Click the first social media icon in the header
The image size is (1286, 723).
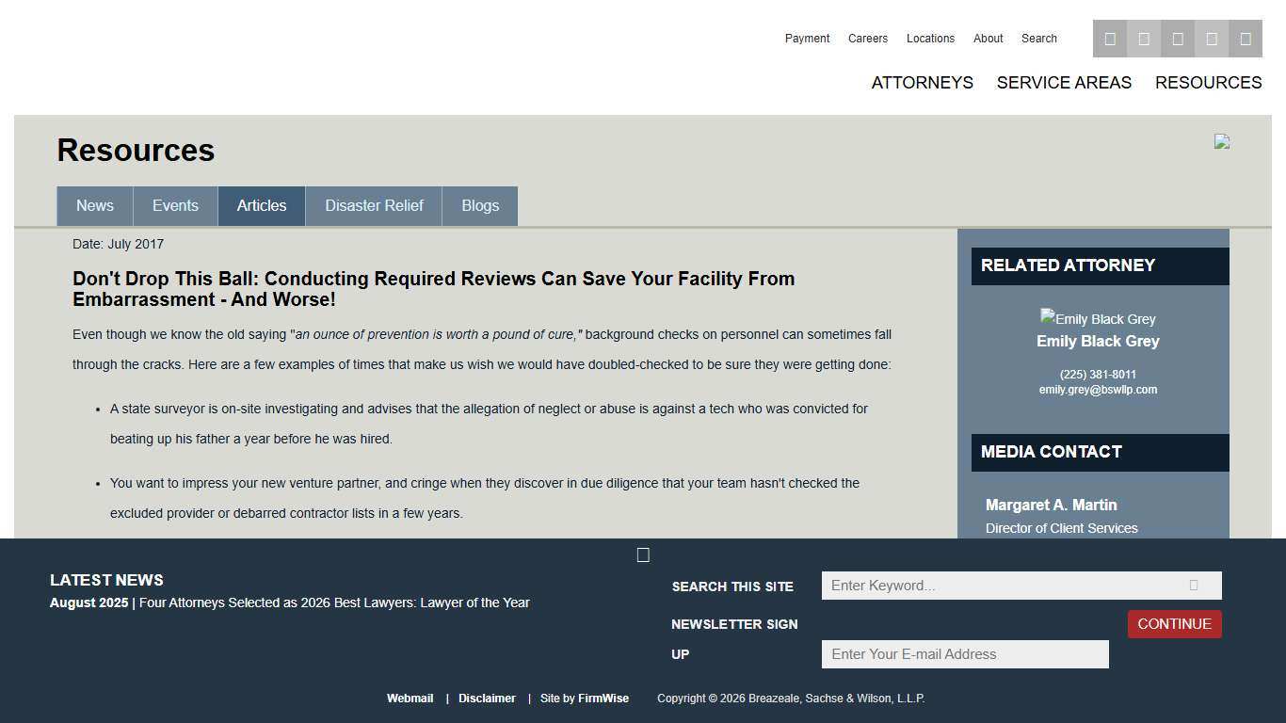click(x=1110, y=39)
